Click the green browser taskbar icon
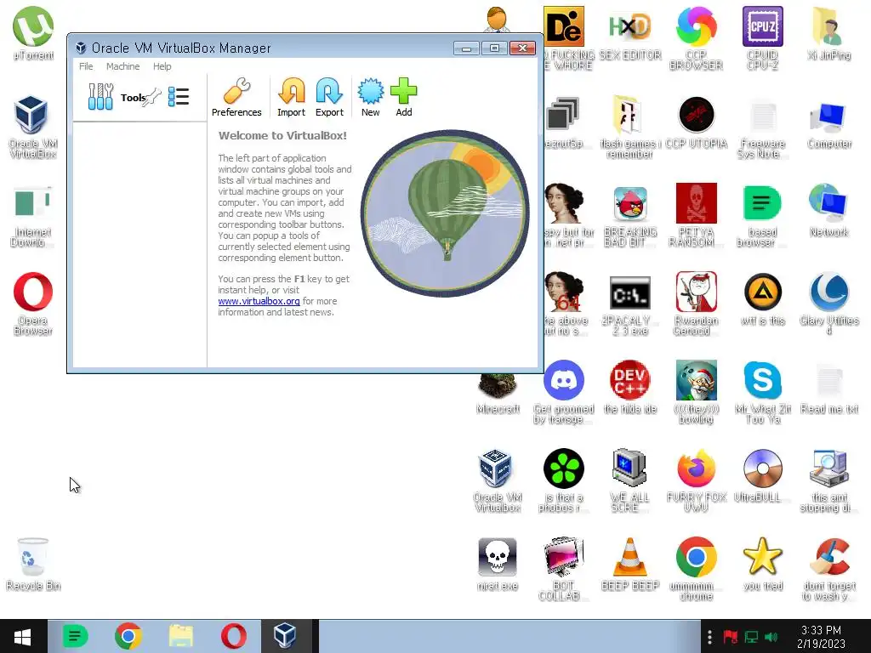The width and height of the screenshot is (871, 653). pyautogui.click(x=75, y=636)
